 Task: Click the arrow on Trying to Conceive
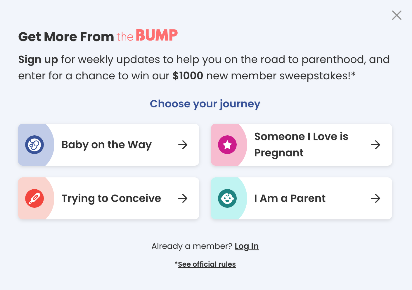coord(183,198)
